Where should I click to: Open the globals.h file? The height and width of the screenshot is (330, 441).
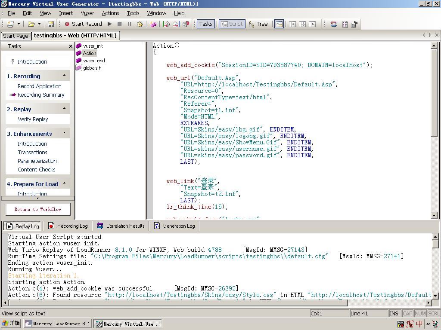(92, 68)
